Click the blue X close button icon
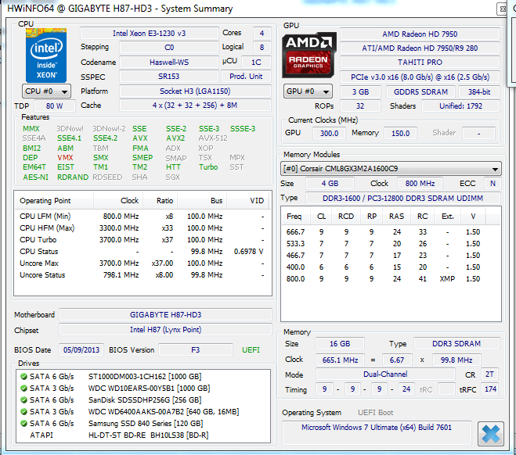Viewport: 516px width, 455px height. [491, 434]
